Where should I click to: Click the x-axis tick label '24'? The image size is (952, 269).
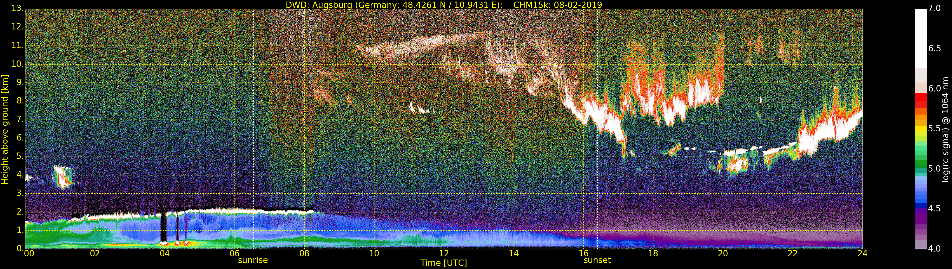point(863,253)
